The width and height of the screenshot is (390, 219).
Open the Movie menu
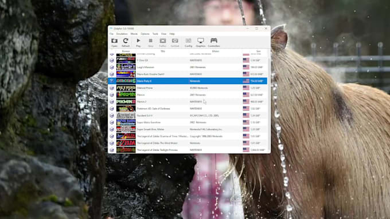click(134, 34)
